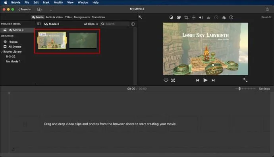Open the Mark menu
This screenshot has width=274, height=157.
[46, 2]
